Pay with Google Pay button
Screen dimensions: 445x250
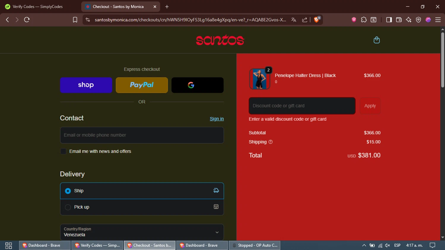(x=198, y=85)
